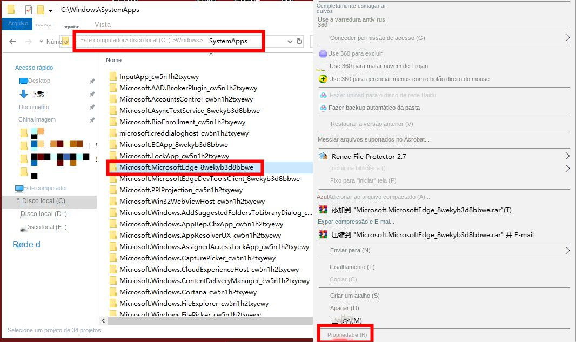Select Documento in quick access
The width and height of the screenshot is (576, 342).
pyautogui.click(x=34, y=107)
